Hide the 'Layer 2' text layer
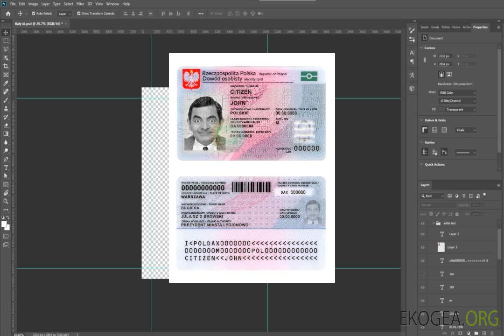Viewport: 504px width, 336px height. (423, 234)
